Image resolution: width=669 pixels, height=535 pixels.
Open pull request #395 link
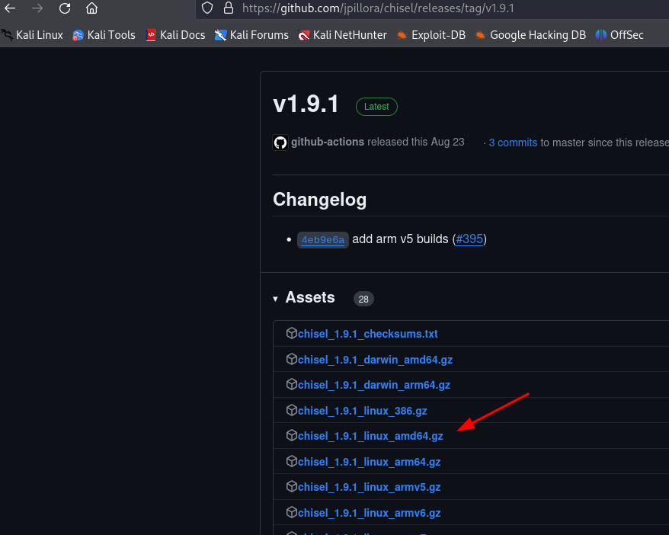click(469, 239)
